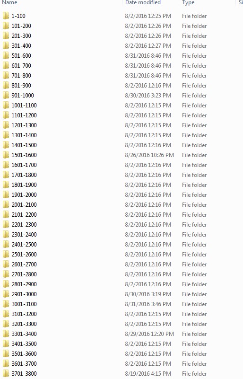Screen dimensions: 243x379
Task: Select the 3301-3400 folder icon
Action: click(6, 334)
